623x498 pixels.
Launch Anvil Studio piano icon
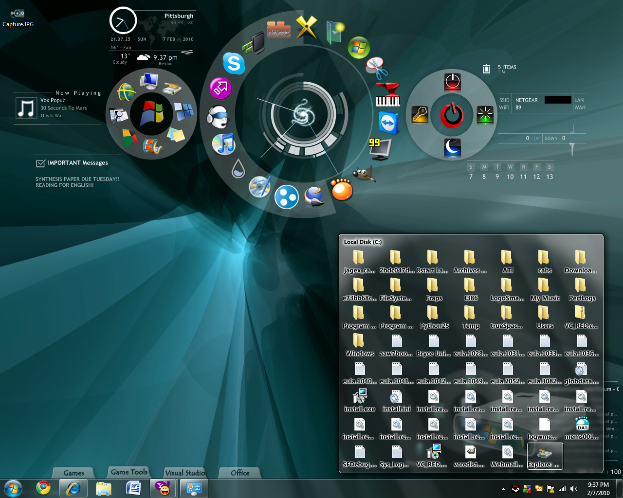(x=388, y=95)
